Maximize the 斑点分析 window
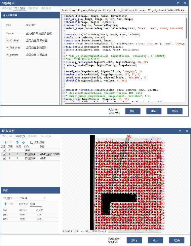 tap(180, 131)
